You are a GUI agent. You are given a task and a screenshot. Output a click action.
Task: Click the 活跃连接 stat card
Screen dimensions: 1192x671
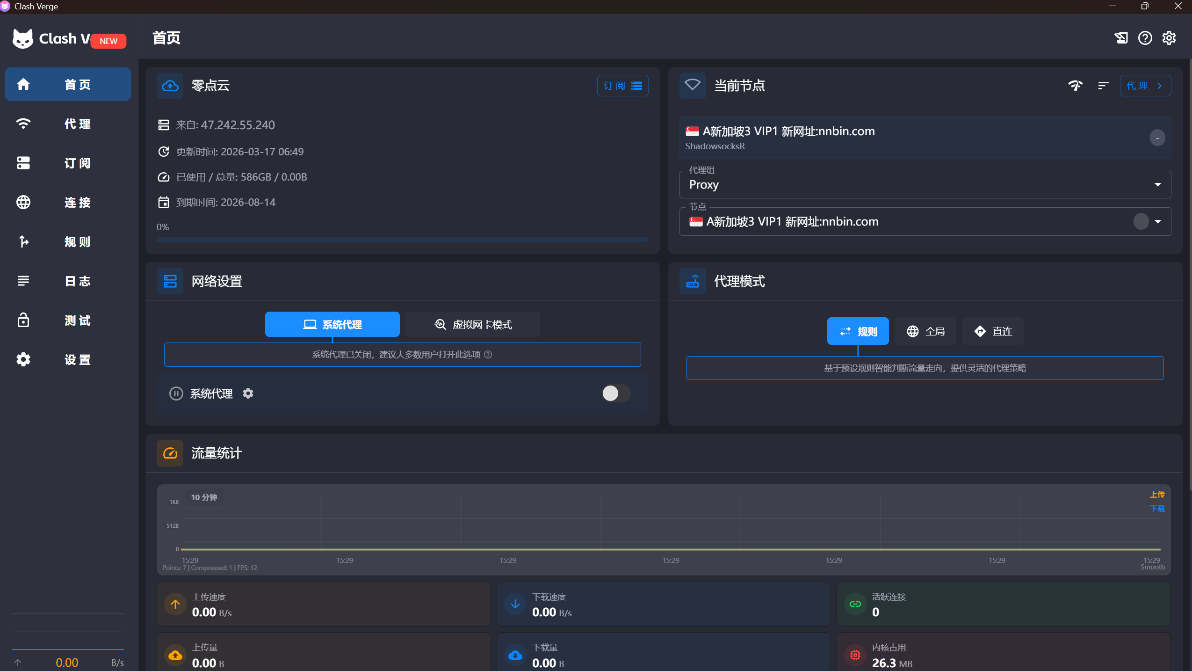(x=1004, y=604)
